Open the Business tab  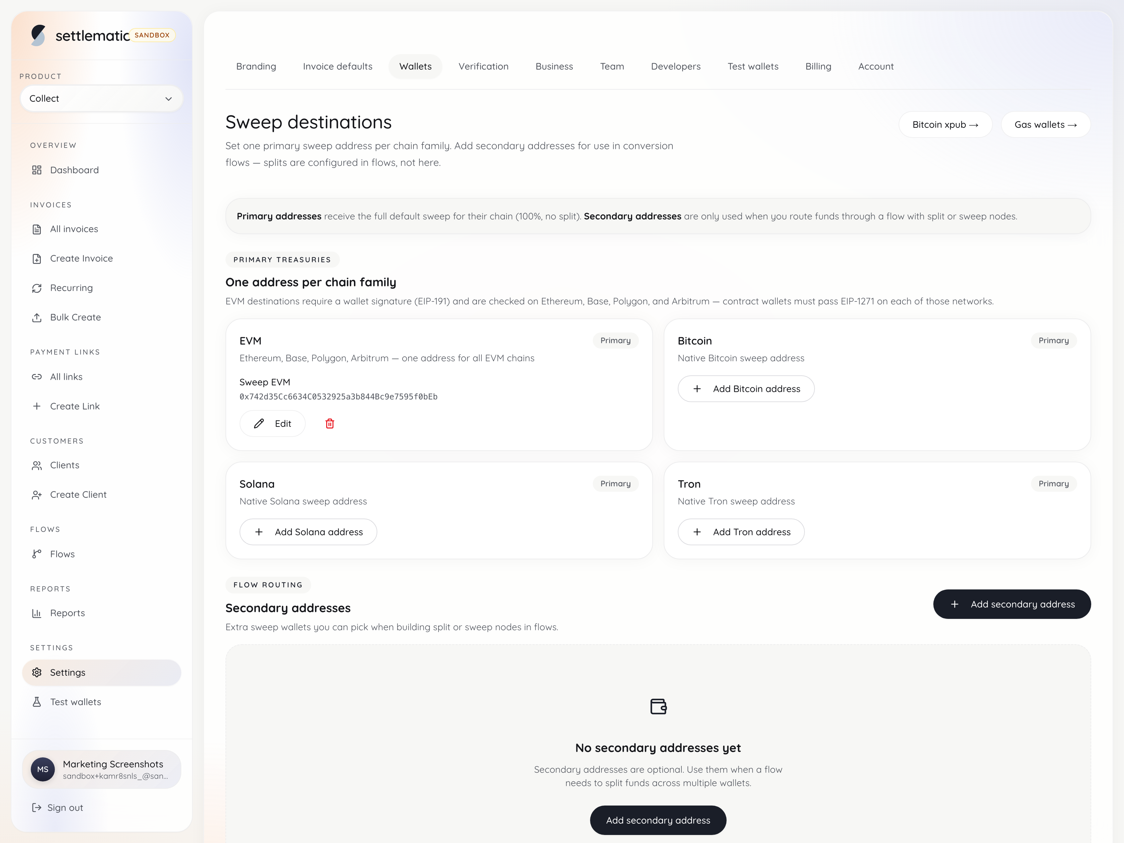(x=554, y=67)
